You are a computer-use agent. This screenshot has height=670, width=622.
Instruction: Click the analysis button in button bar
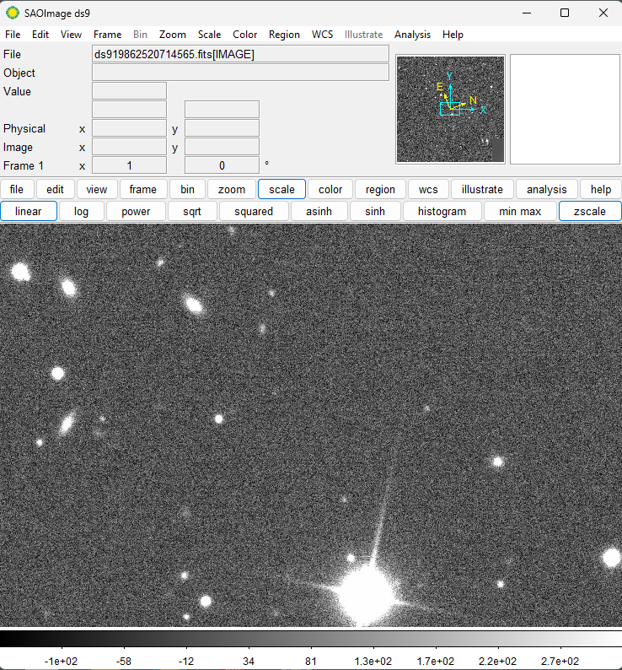click(547, 189)
